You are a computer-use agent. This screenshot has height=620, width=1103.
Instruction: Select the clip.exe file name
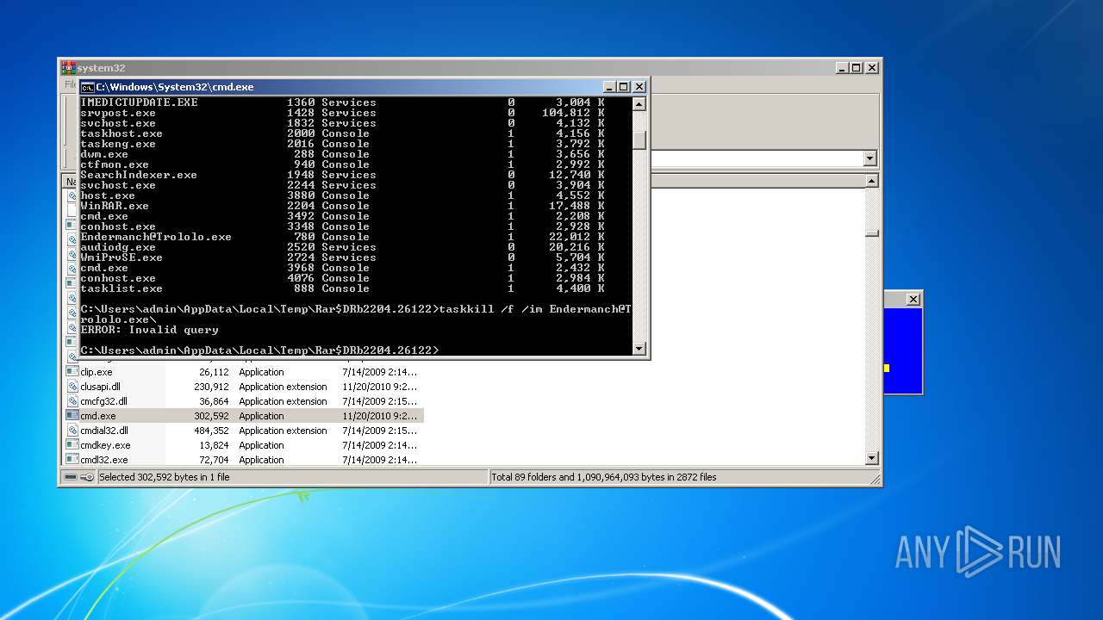pos(97,372)
